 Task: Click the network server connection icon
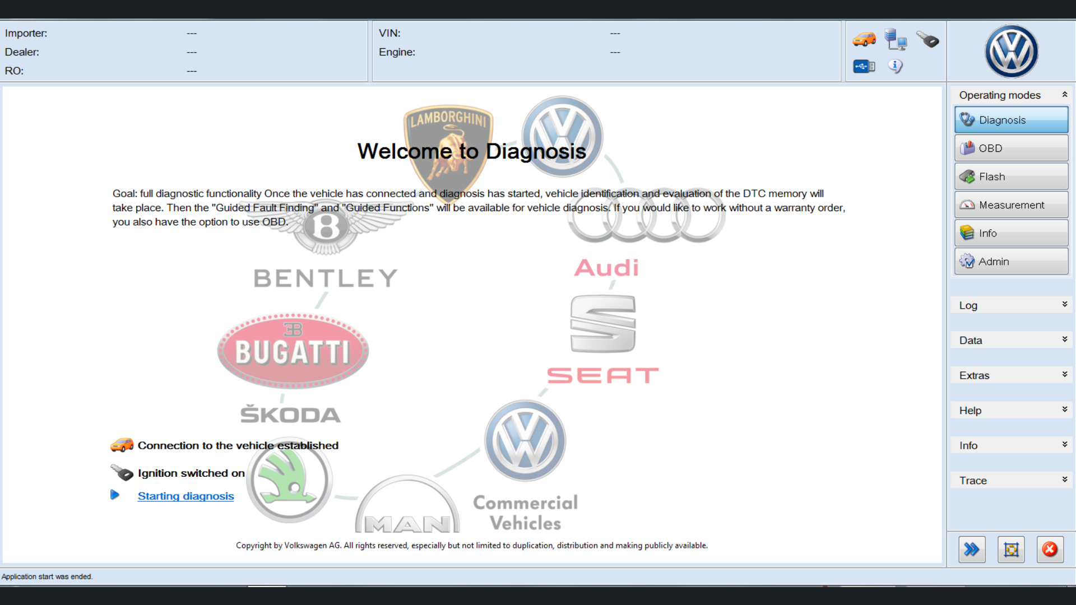pyautogui.click(x=896, y=40)
